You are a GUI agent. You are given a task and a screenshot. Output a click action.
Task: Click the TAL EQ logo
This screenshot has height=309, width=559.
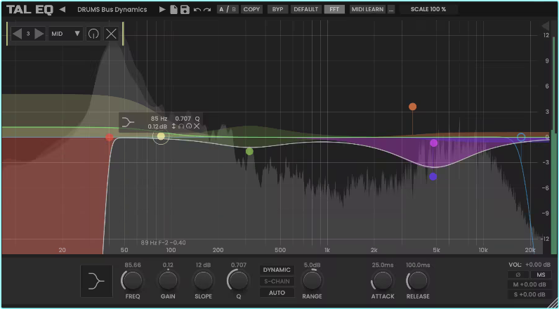point(29,10)
